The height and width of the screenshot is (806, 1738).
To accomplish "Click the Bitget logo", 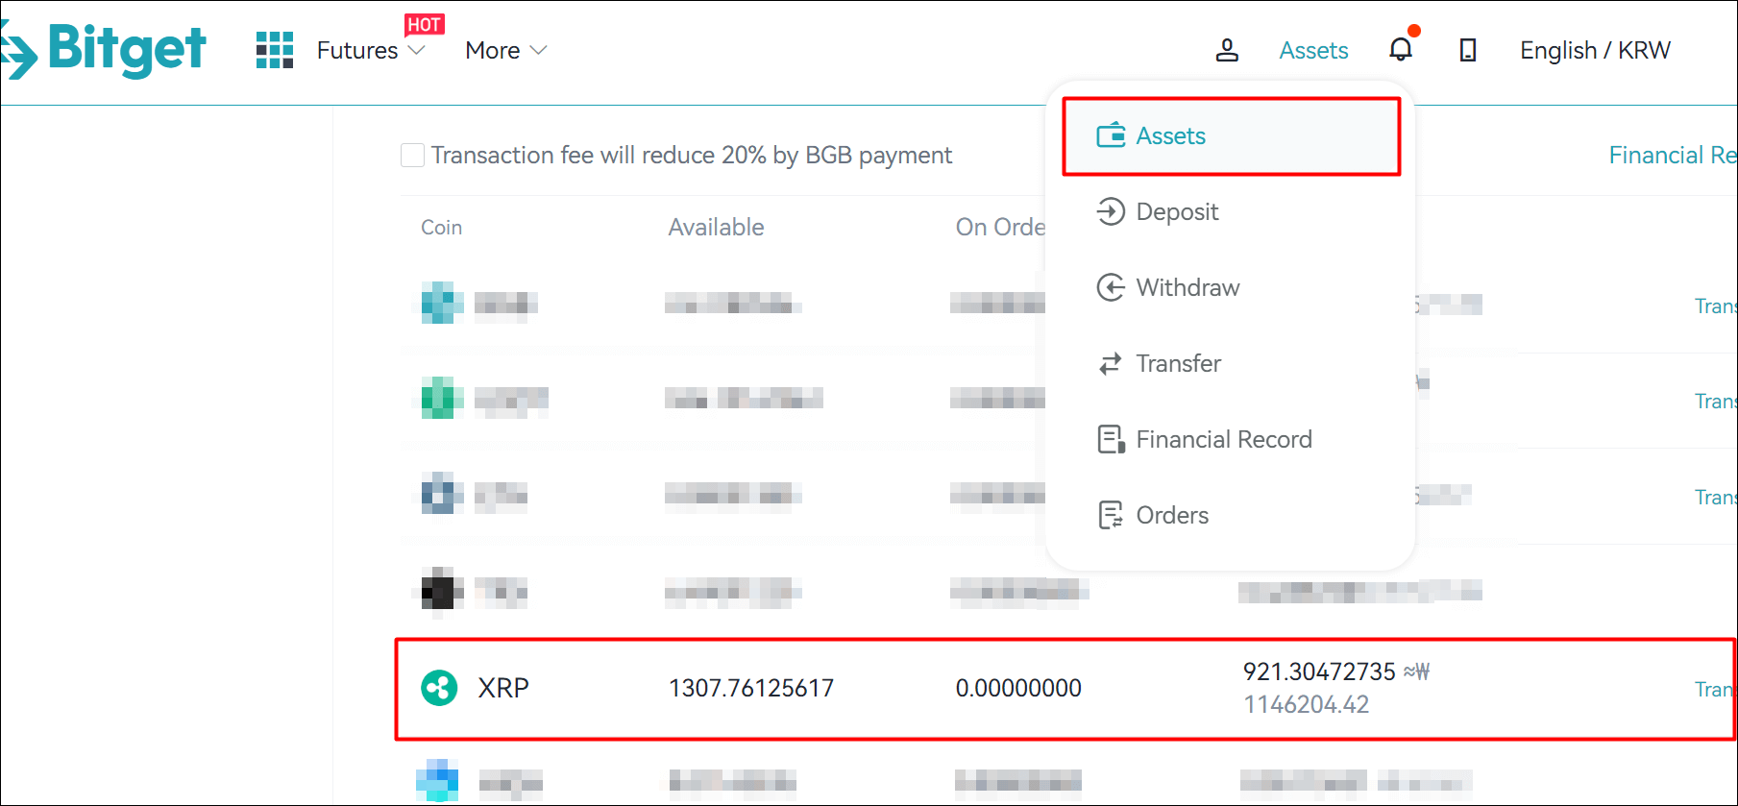I will coord(103,49).
